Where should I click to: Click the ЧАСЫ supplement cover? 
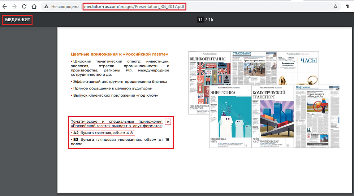(298, 68)
